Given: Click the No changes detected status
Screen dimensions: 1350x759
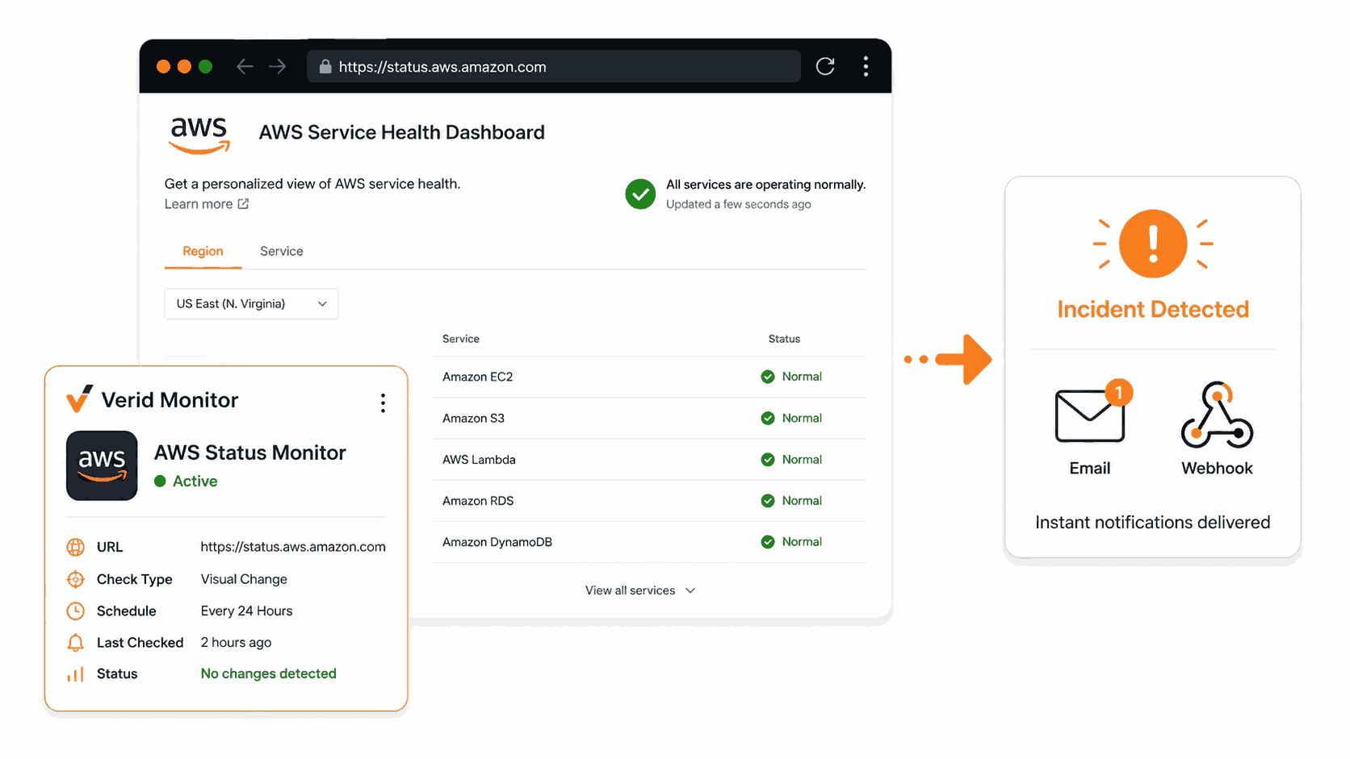Looking at the screenshot, I should point(268,674).
